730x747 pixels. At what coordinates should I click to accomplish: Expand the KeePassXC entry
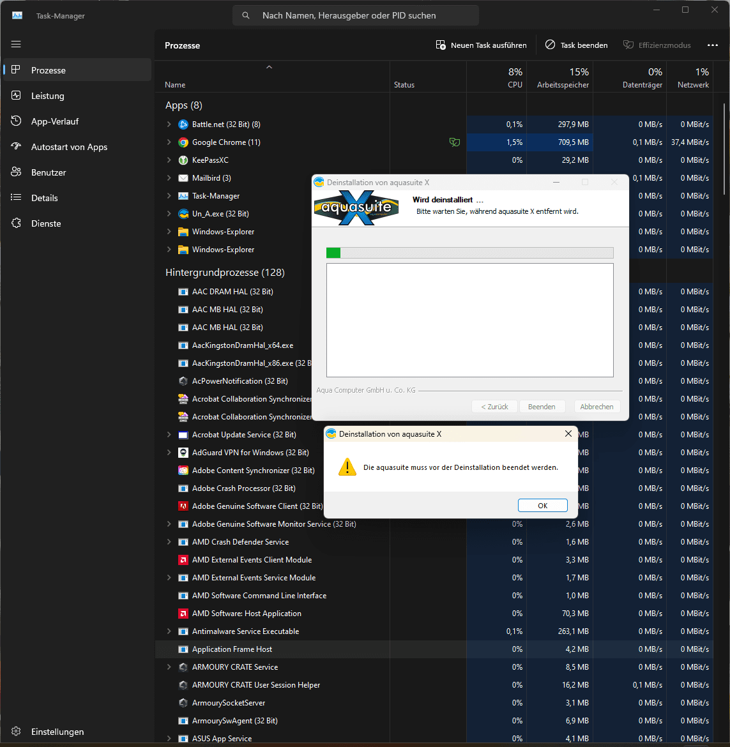[169, 160]
